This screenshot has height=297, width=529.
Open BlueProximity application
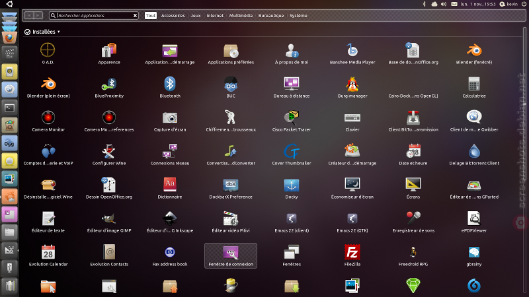(109, 84)
